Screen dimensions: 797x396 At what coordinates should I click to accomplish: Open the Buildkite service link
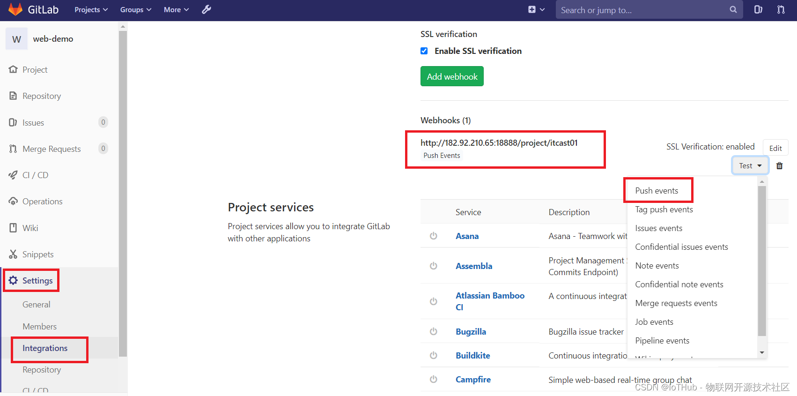tap(473, 356)
